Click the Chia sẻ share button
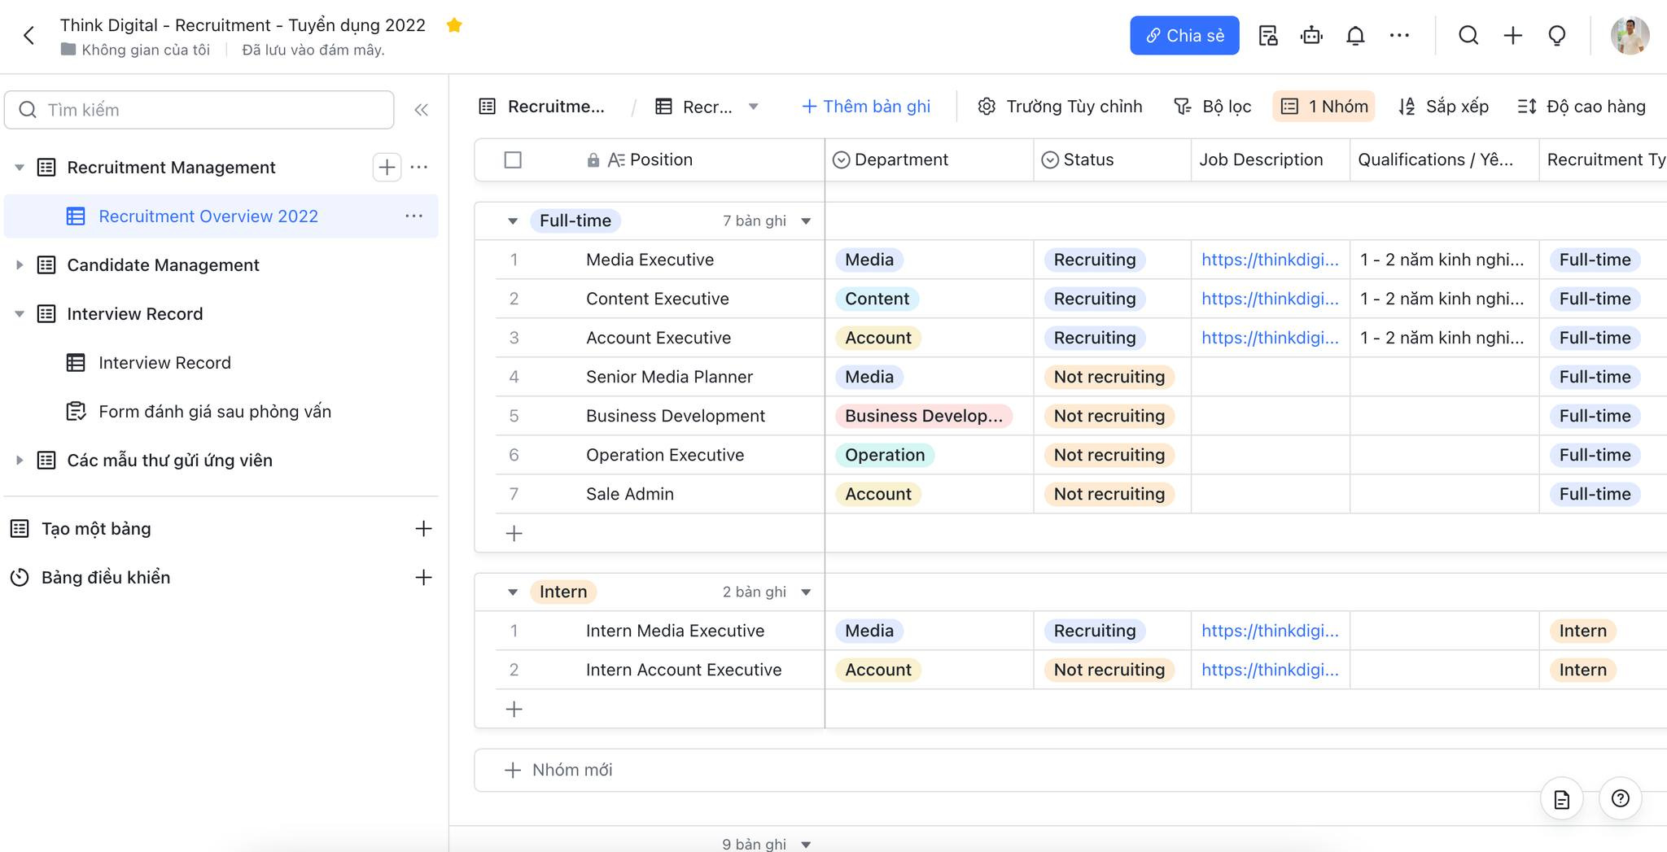 [1184, 36]
